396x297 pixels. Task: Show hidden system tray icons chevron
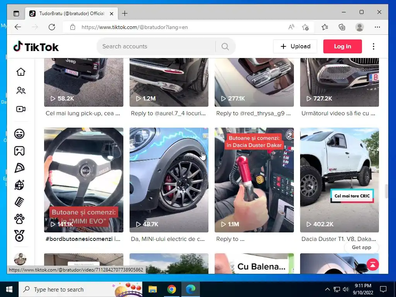pos(327,289)
